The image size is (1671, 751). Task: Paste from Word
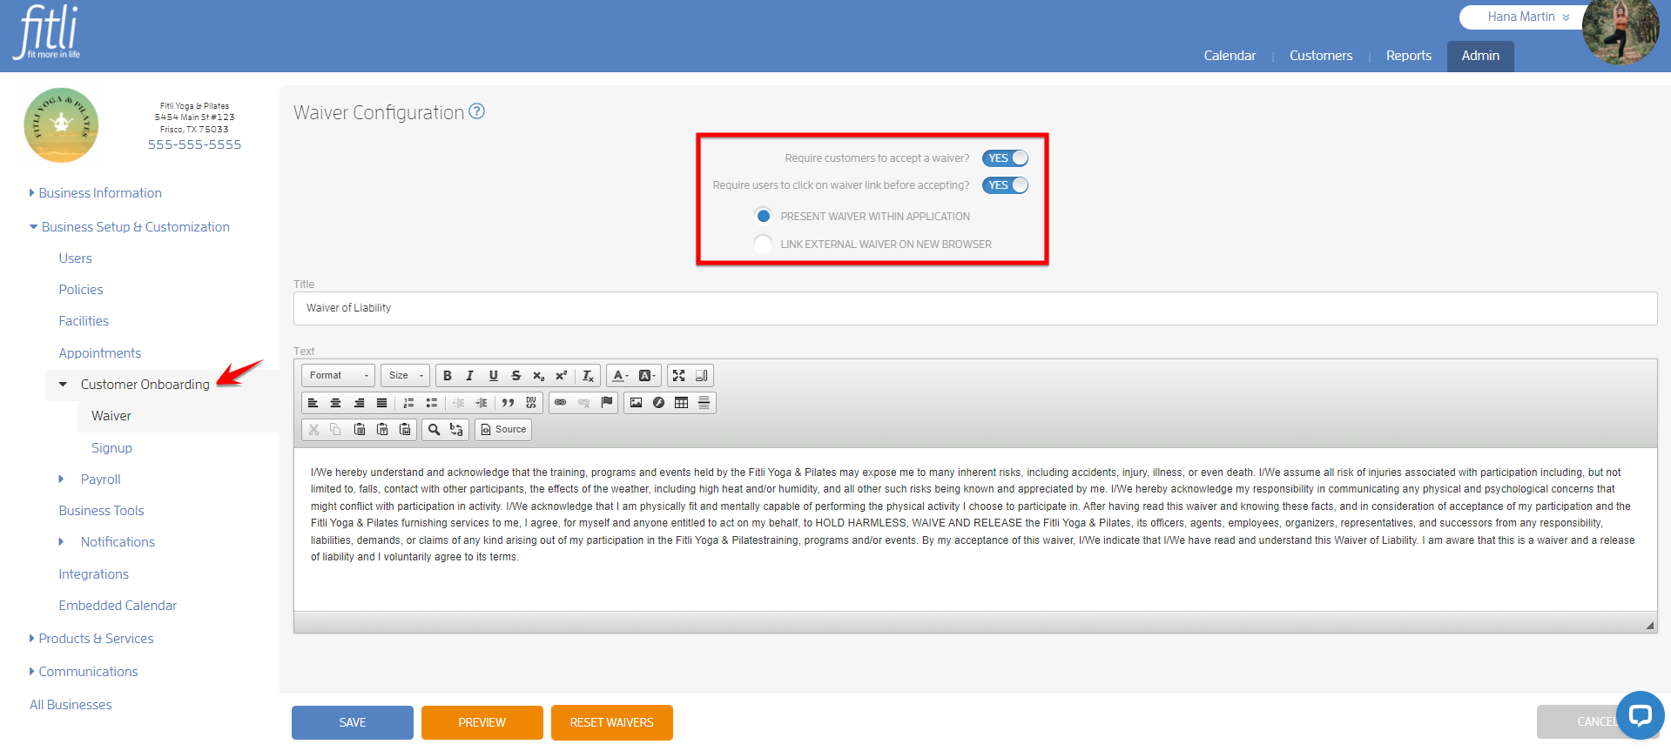click(x=404, y=430)
